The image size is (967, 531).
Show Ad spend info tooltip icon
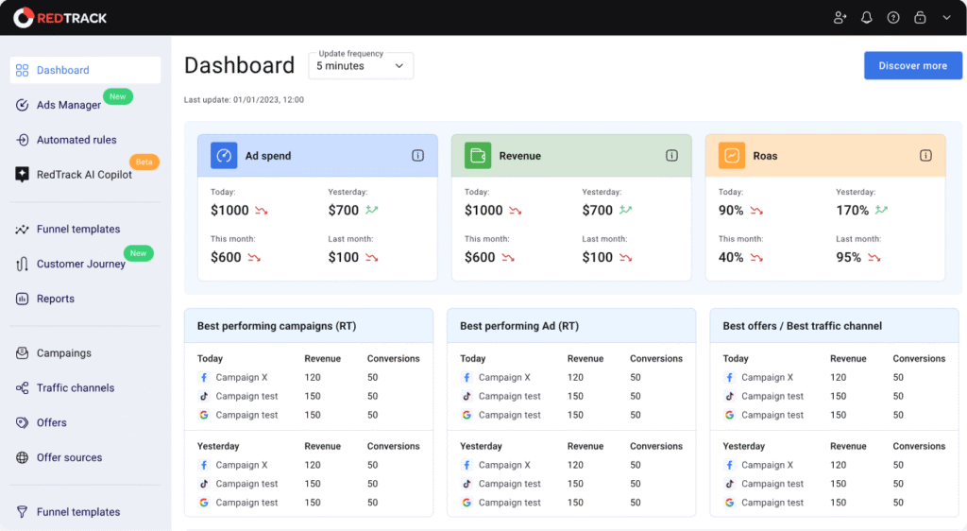(x=417, y=155)
